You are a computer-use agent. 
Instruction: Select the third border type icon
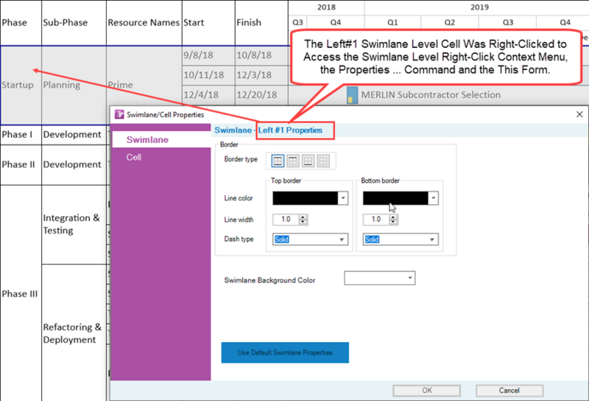point(308,161)
